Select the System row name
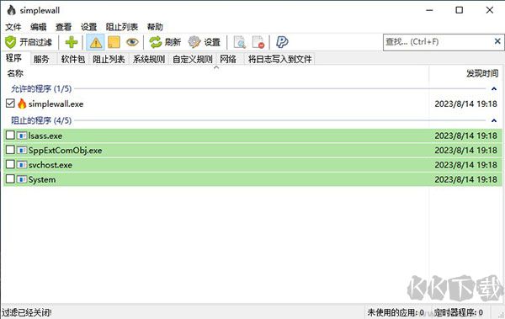505x319 pixels. [42, 179]
